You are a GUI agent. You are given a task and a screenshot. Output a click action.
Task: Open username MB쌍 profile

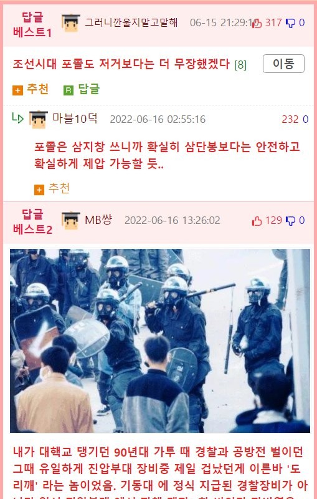[98, 220]
